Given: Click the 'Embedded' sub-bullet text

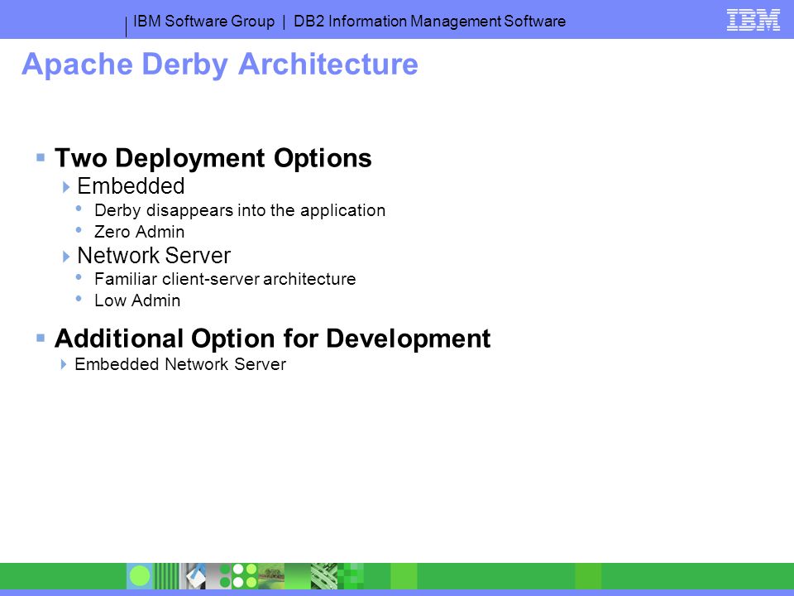Looking at the screenshot, I should click(x=131, y=186).
